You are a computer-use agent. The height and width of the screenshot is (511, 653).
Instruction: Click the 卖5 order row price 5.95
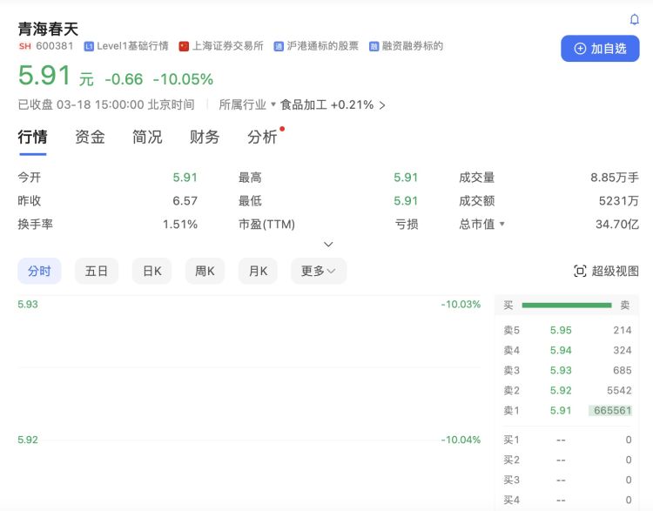(561, 330)
